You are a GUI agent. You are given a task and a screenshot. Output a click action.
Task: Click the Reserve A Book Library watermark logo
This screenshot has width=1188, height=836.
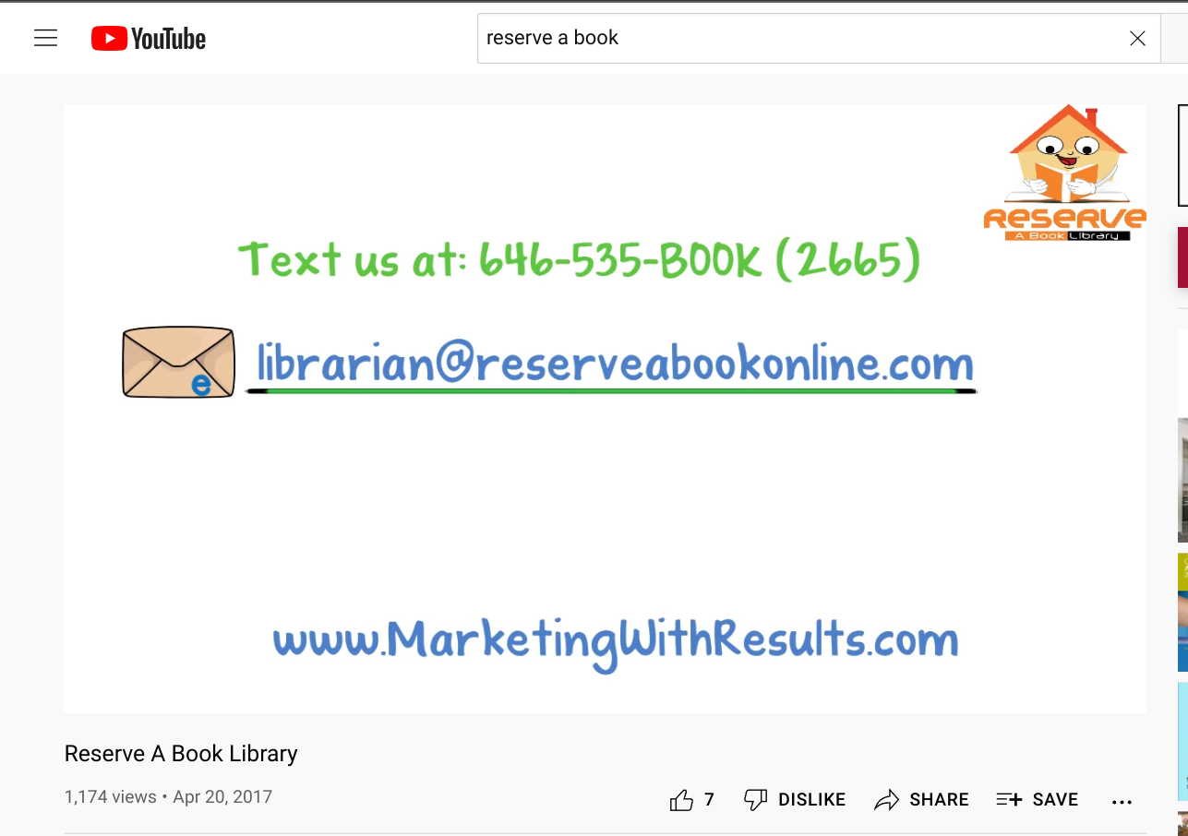click(x=1064, y=173)
